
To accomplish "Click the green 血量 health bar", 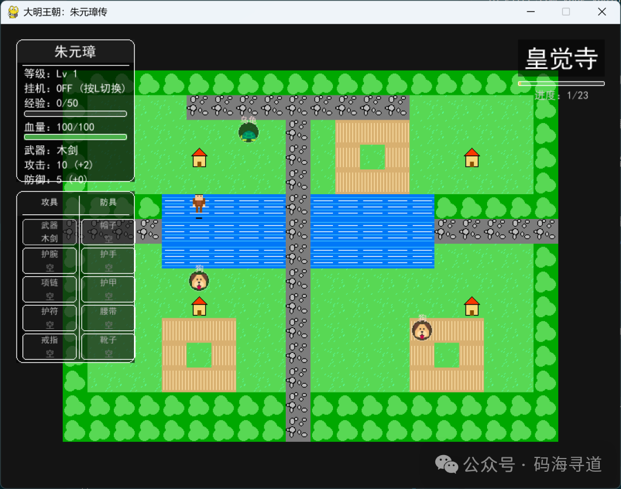I will point(75,137).
